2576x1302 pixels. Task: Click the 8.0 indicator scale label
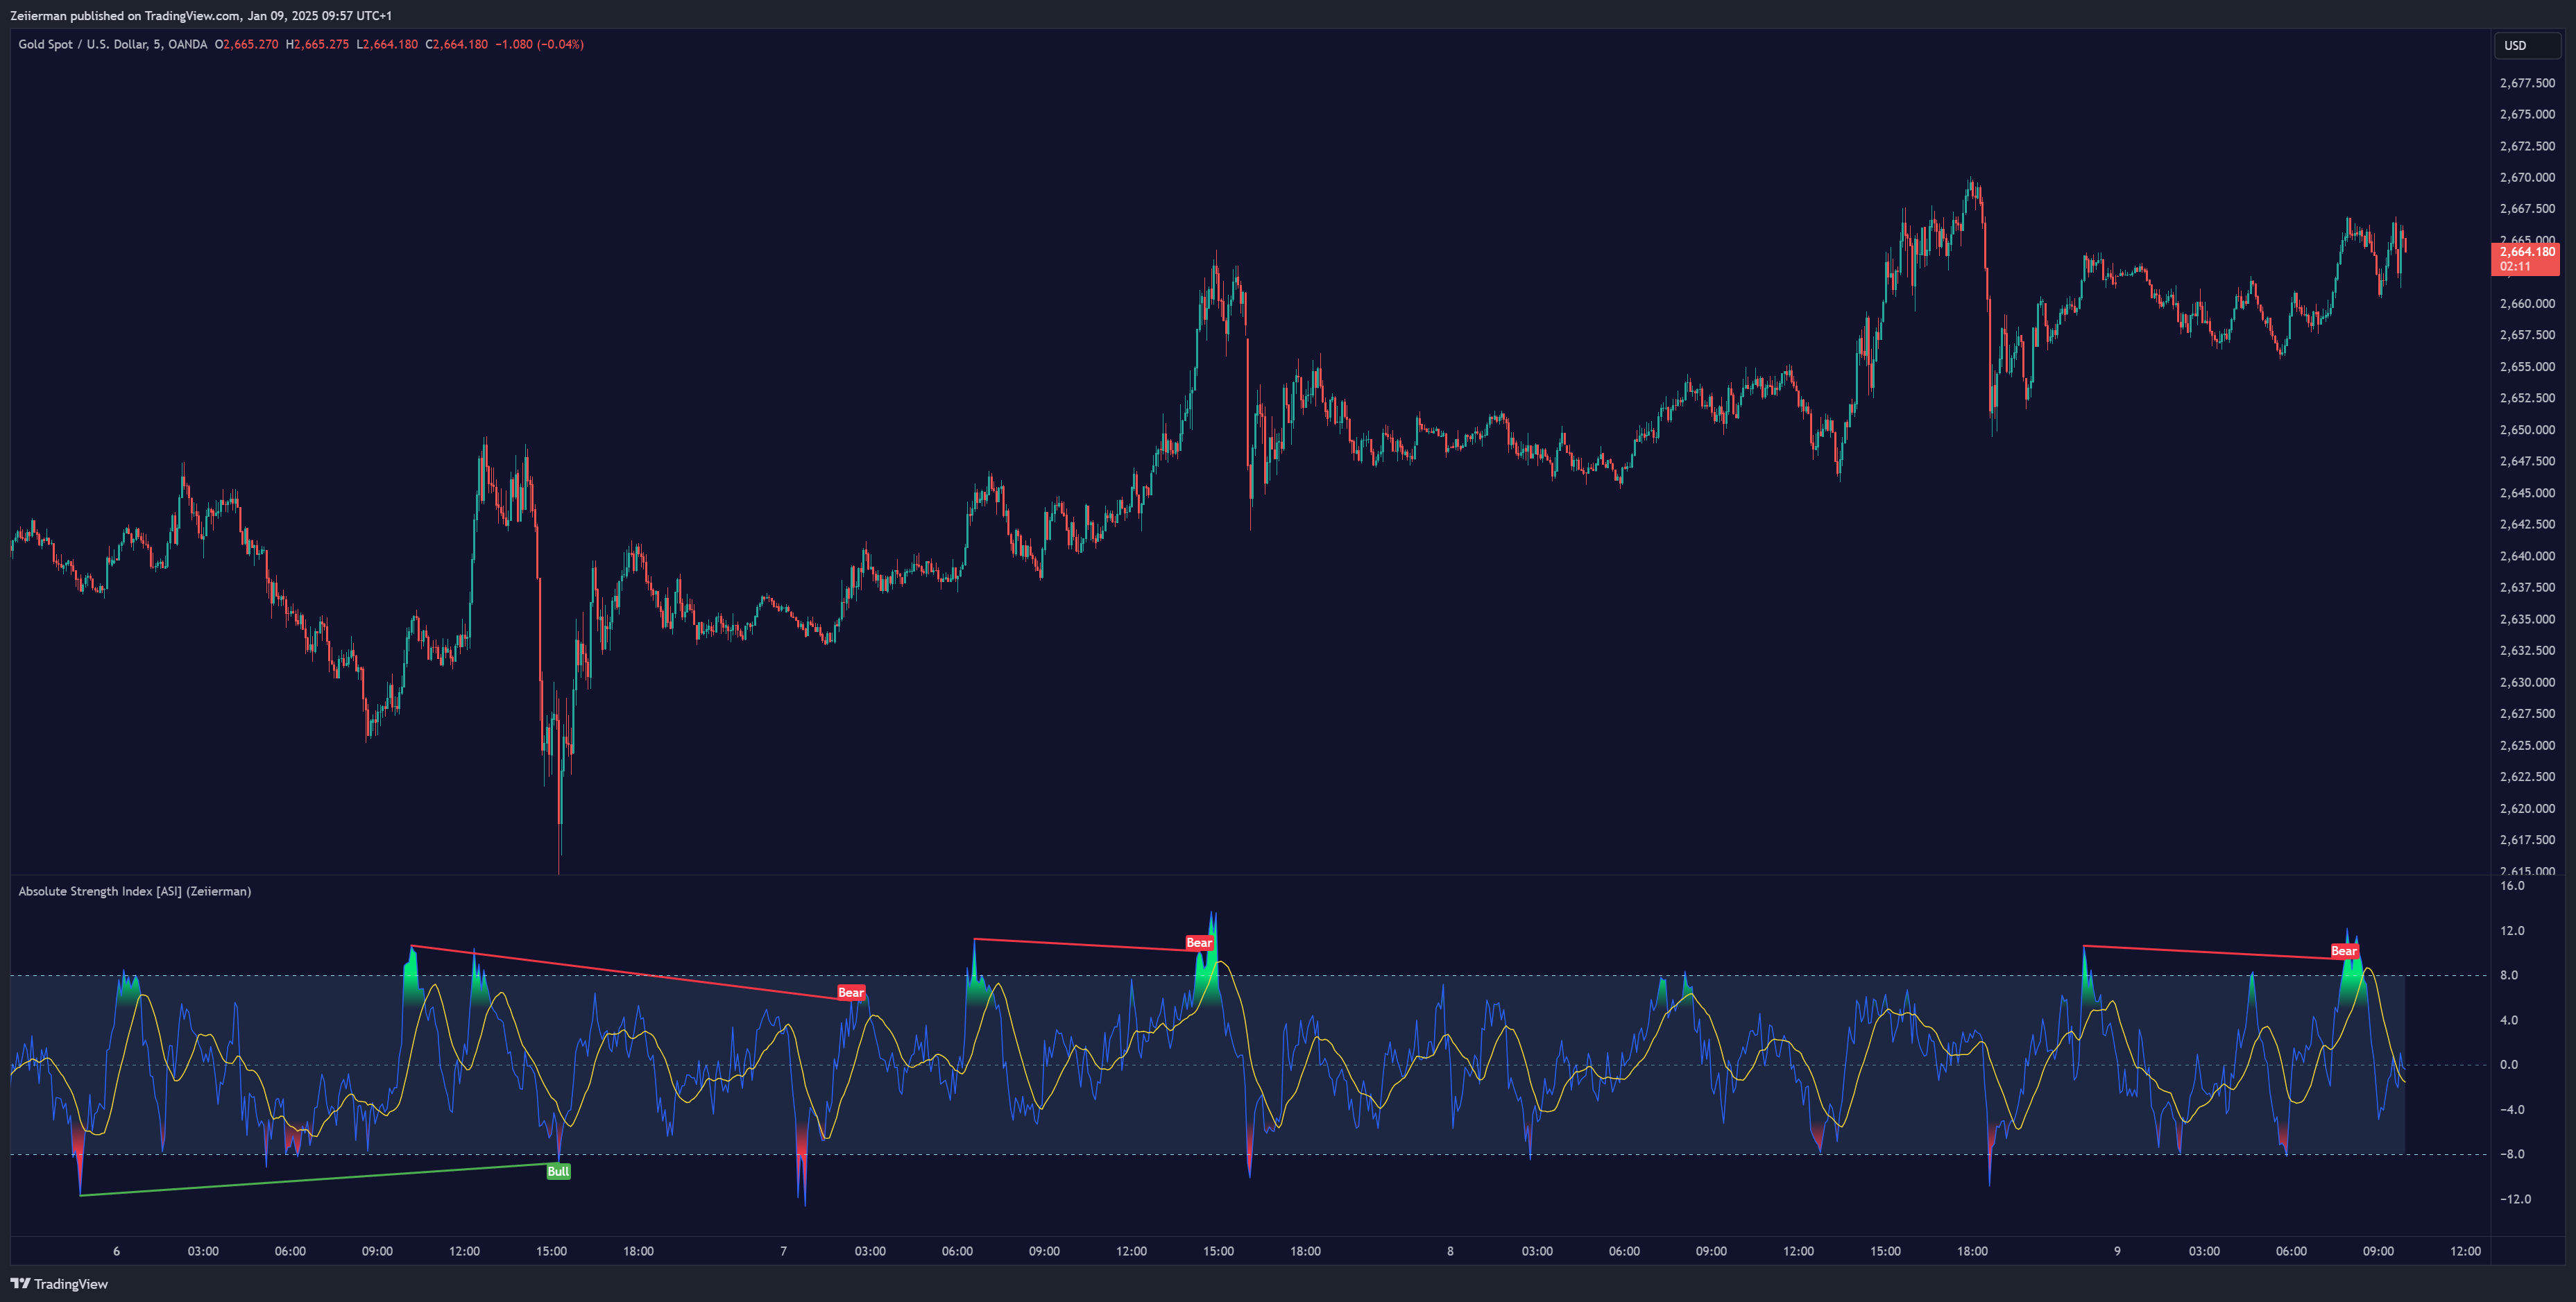[x=2509, y=975]
